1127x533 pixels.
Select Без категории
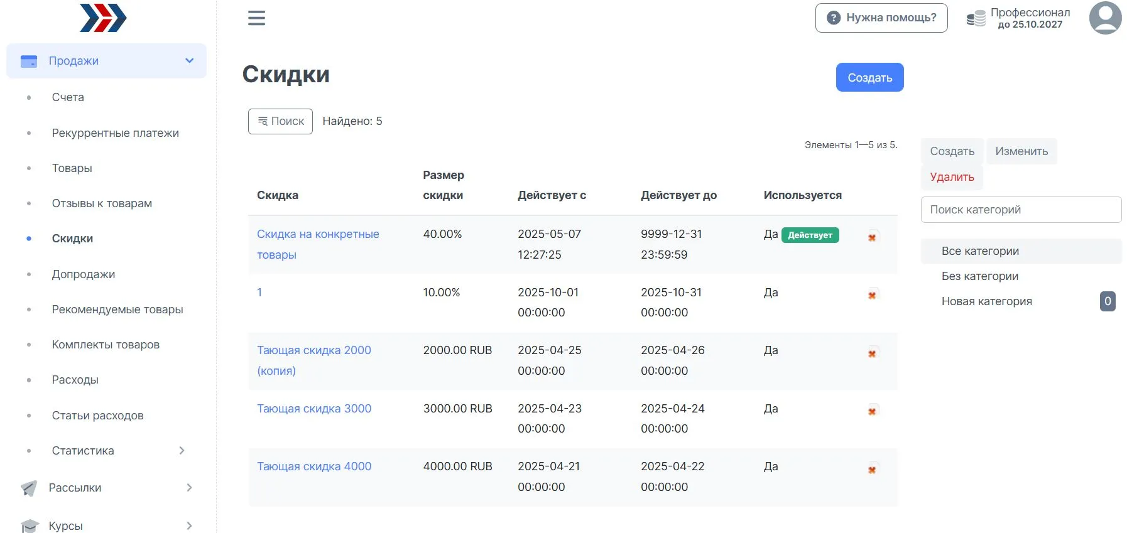click(x=1021, y=276)
